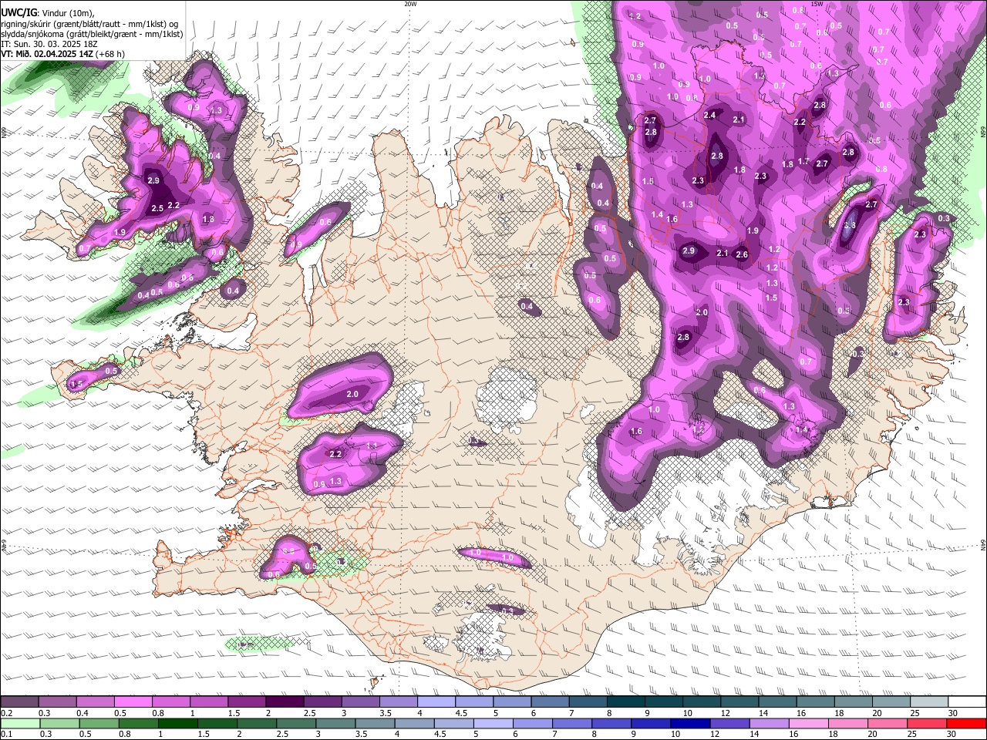Pick the 3–3.5 grey-teal swatch on the lower scale
This screenshot has width=987, height=740.
tap(336, 724)
